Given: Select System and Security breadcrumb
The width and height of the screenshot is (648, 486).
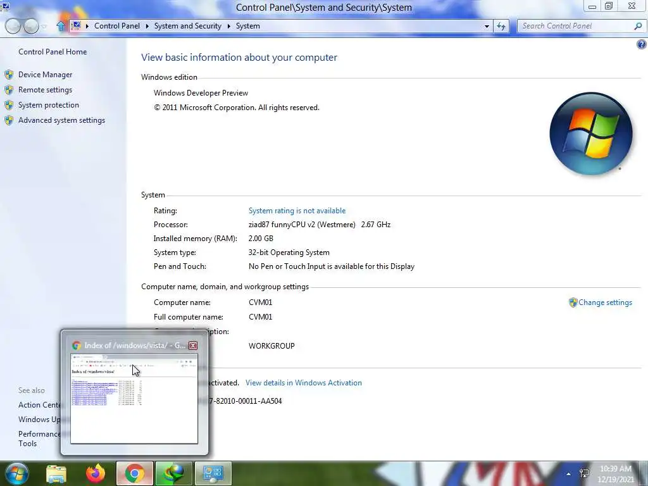Looking at the screenshot, I should tap(187, 25).
